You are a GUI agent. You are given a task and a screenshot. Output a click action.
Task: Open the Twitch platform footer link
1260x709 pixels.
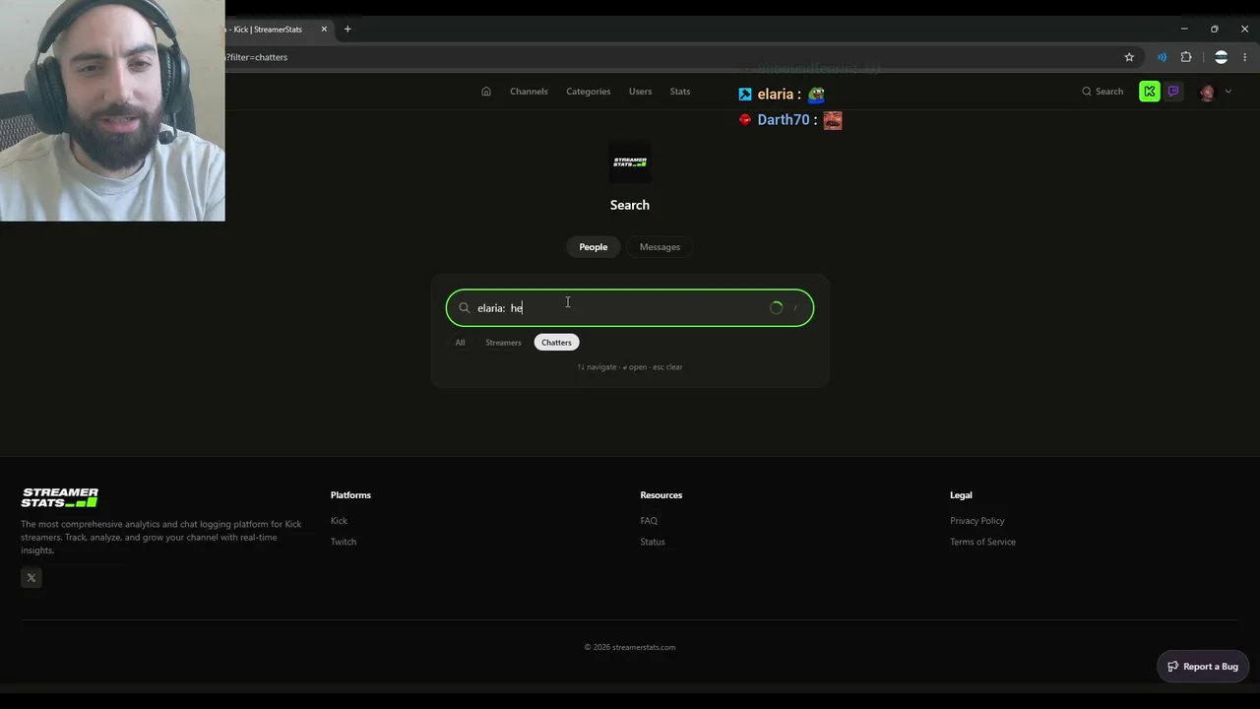(344, 542)
